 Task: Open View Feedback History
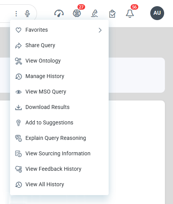pyautogui.click(x=59, y=169)
